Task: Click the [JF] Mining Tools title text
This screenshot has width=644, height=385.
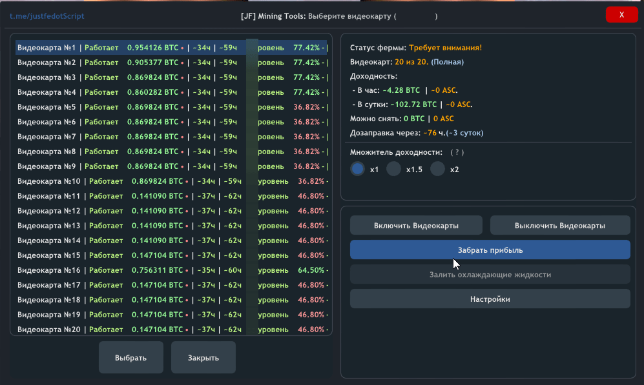Action: tap(273, 16)
